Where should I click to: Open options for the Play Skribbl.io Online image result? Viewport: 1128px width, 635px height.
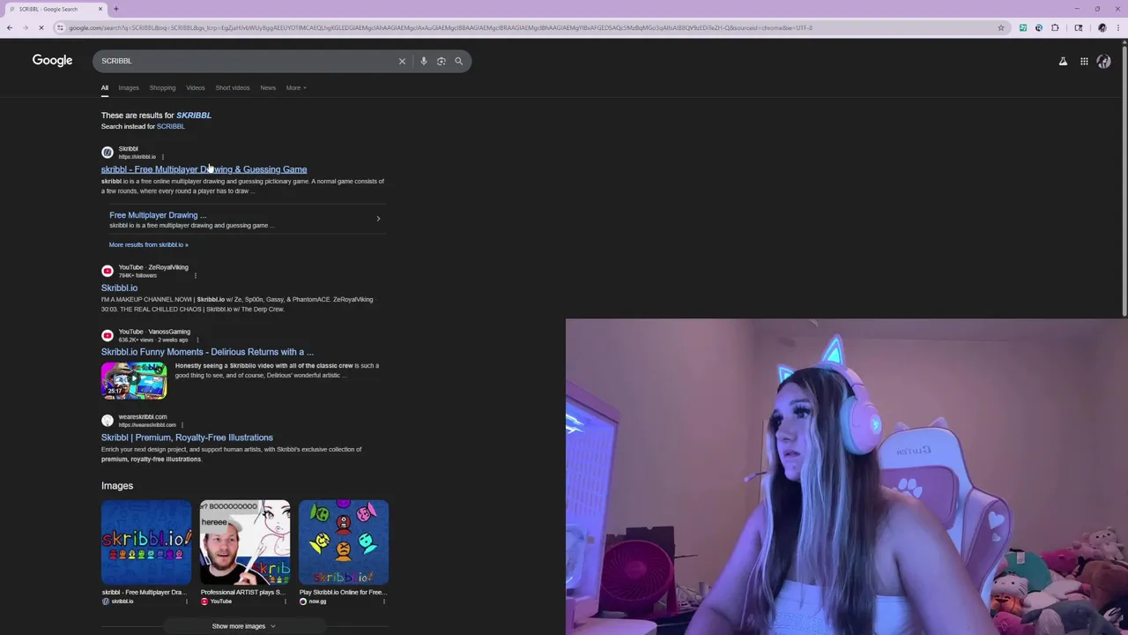383,601
